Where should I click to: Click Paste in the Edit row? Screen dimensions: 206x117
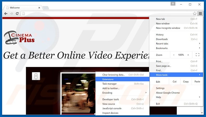pos(197,81)
